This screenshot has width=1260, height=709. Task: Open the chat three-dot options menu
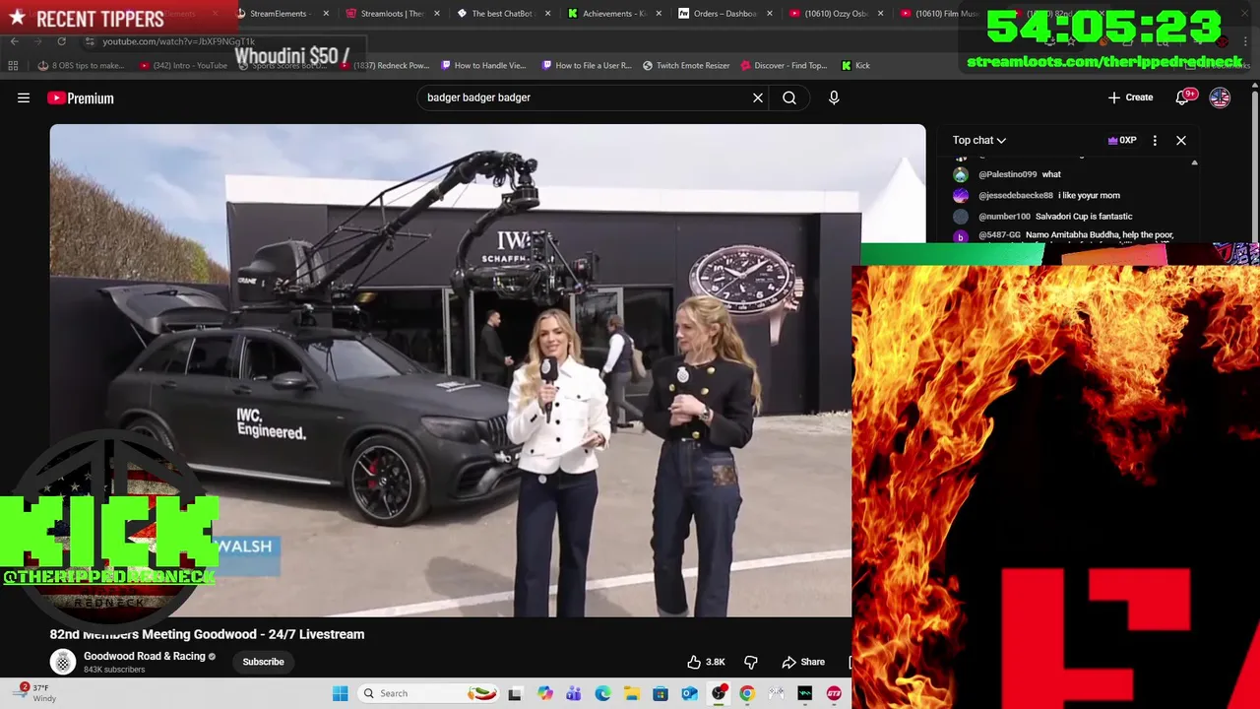click(1155, 140)
